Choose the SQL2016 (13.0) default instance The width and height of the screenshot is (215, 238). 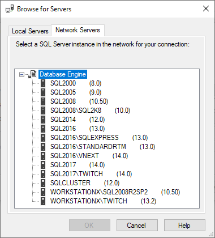[78, 129]
